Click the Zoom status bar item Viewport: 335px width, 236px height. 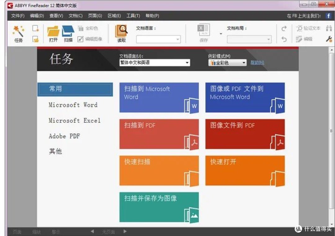tap(36, 232)
